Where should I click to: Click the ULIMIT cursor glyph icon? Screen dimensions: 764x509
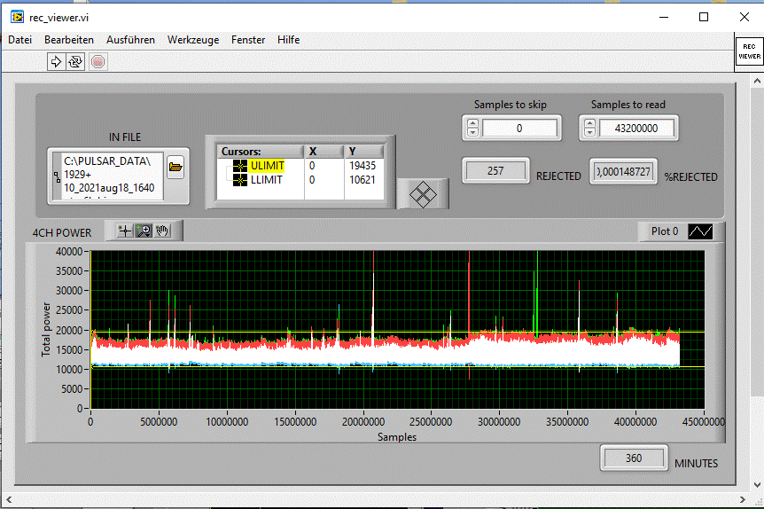tap(239, 166)
